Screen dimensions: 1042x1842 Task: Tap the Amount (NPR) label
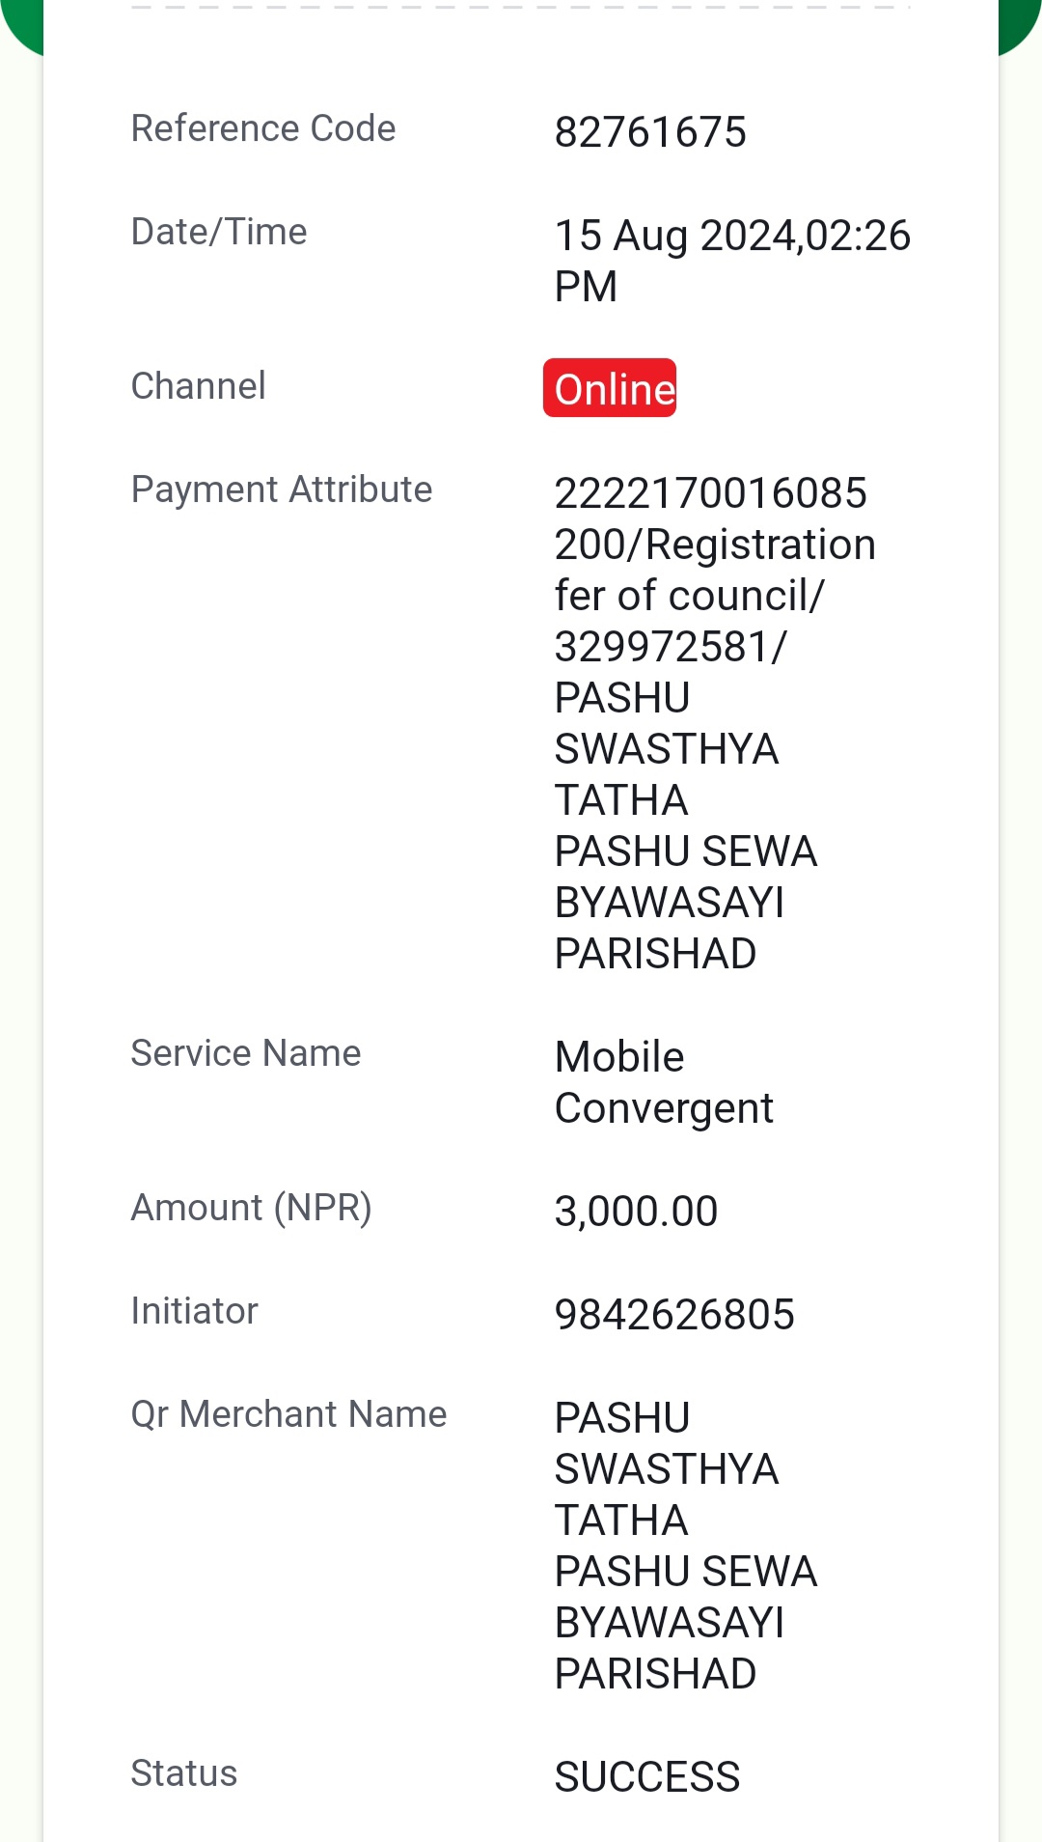252,1208
